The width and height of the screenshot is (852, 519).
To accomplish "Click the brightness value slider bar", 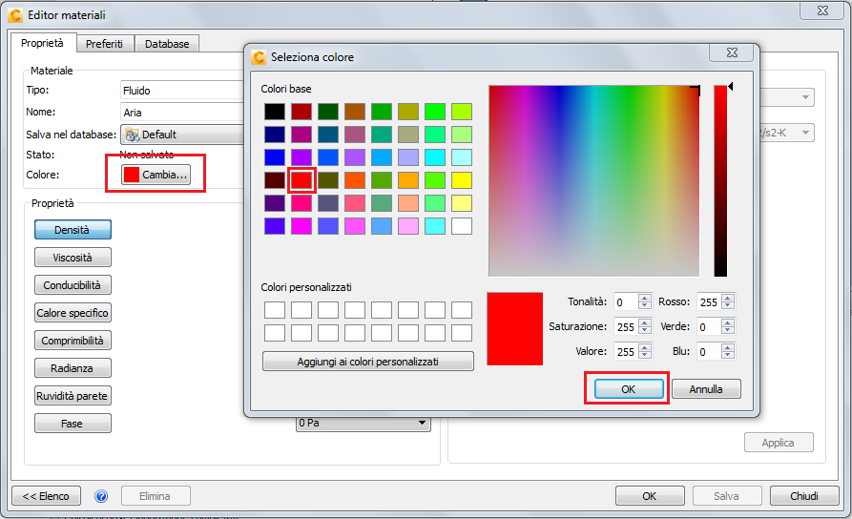I will point(720,180).
